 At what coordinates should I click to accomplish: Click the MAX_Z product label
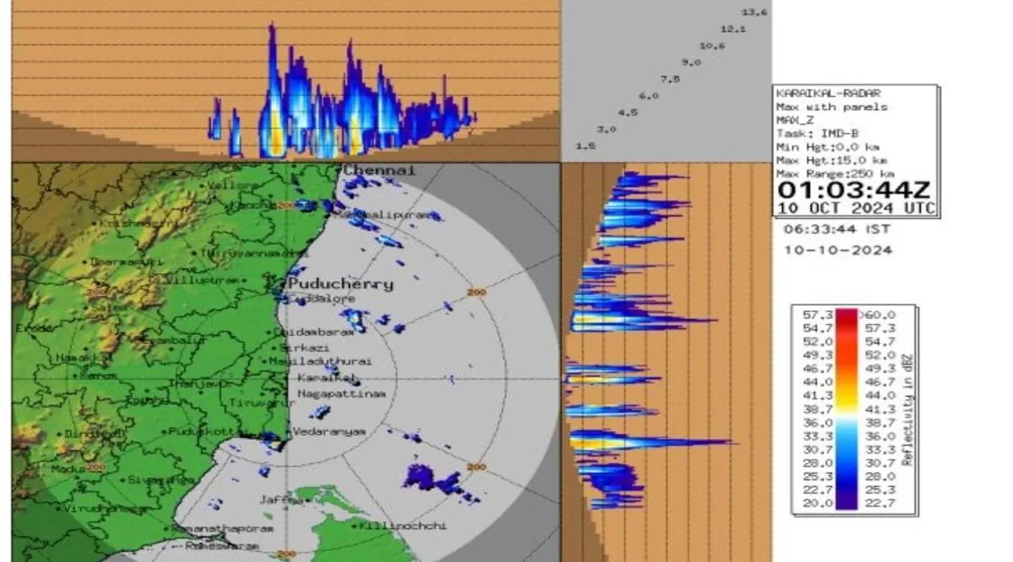click(795, 120)
